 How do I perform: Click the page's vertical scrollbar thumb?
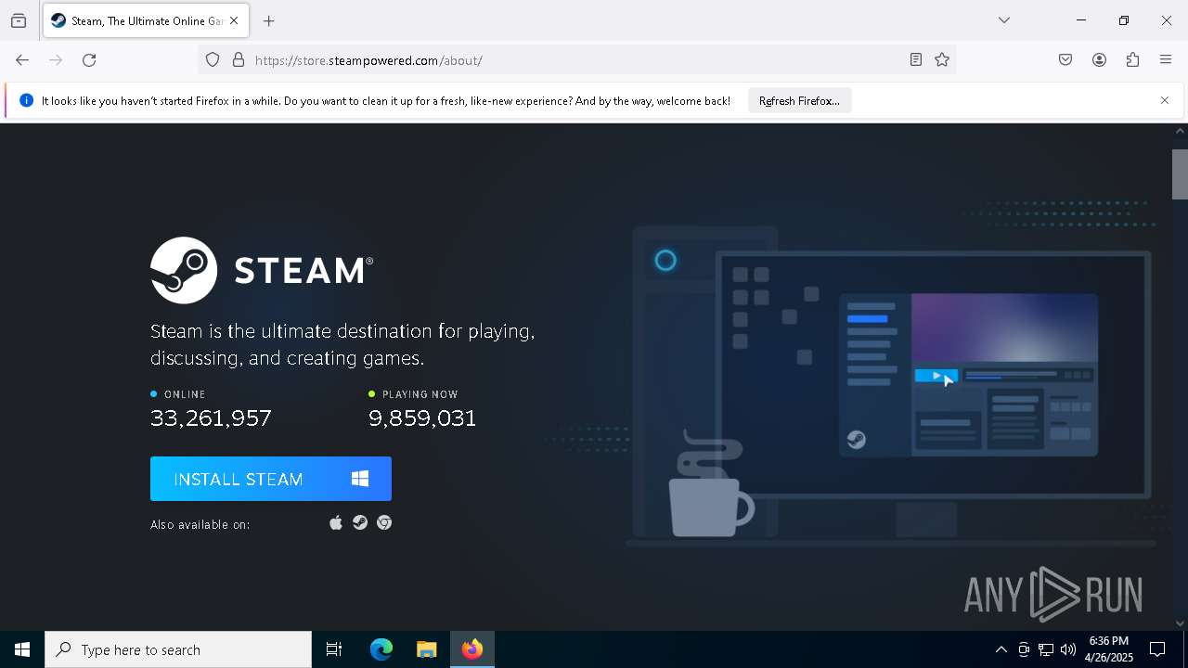coord(1180,173)
